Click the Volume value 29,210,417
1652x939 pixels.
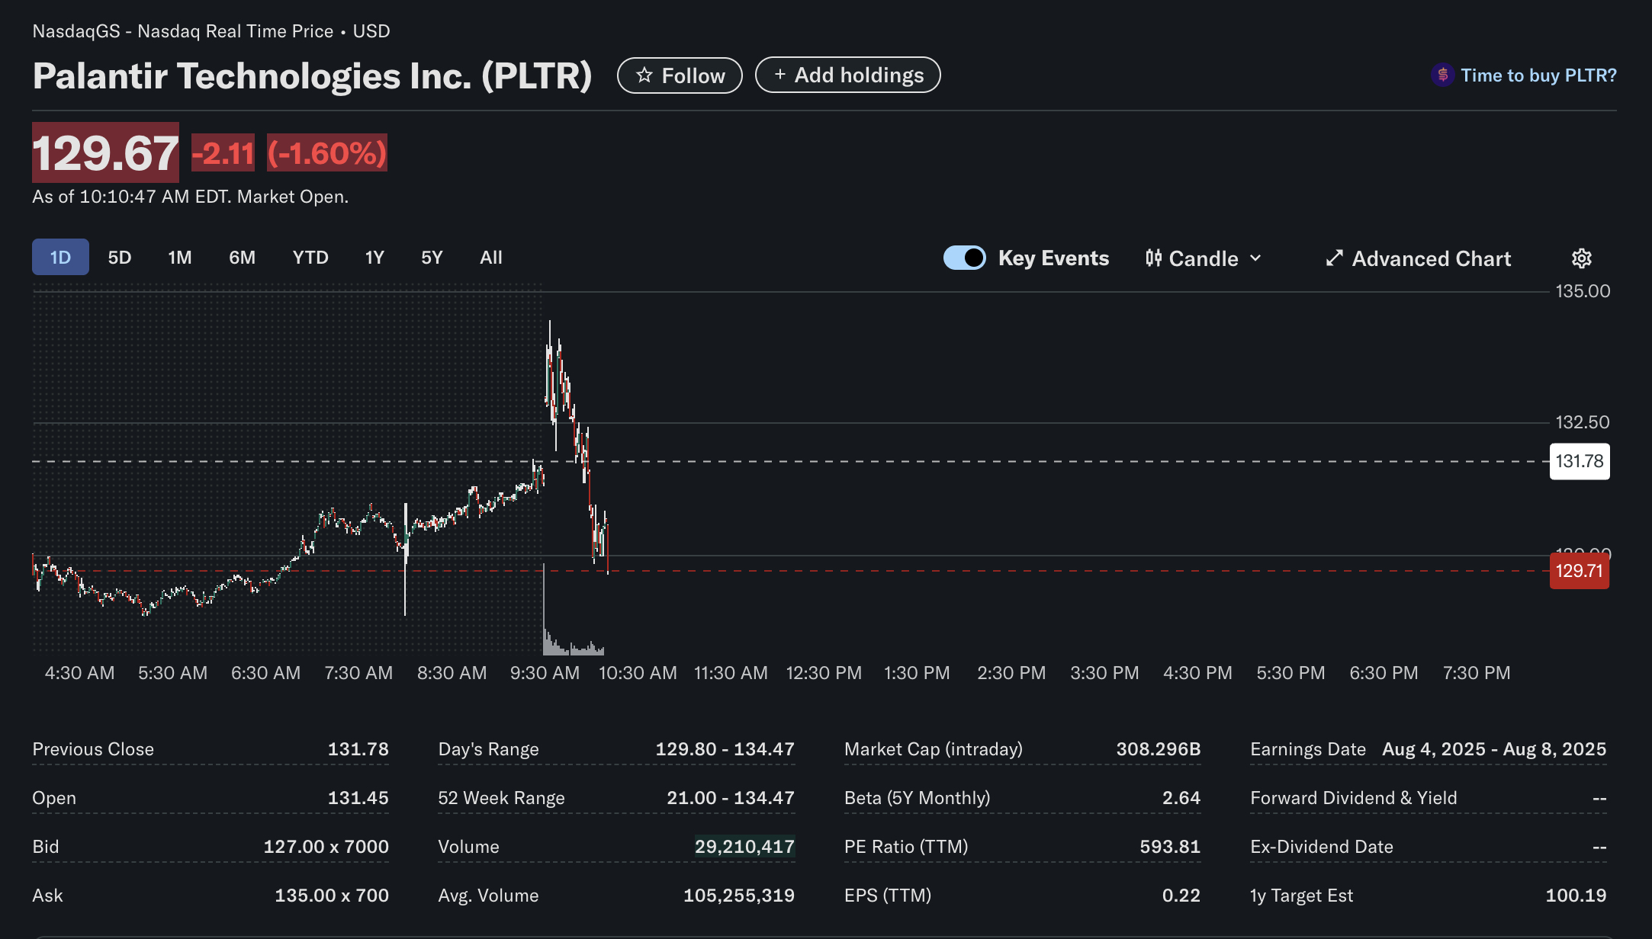pos(744,847)
